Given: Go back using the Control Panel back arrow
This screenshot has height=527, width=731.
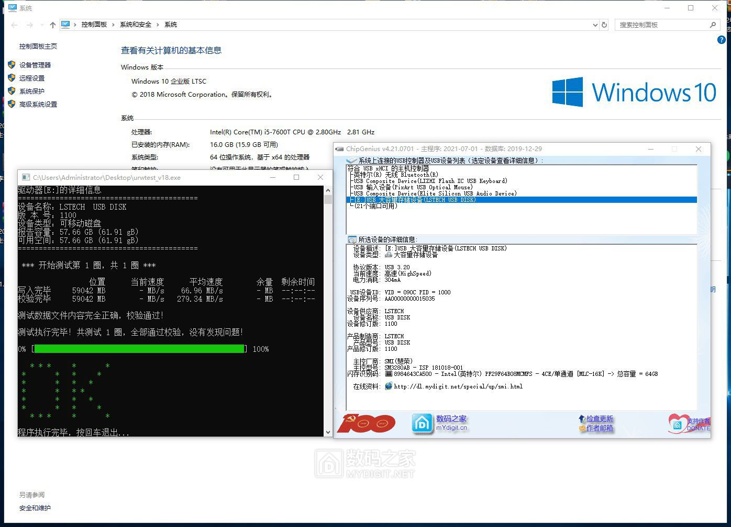Looking at the screenshot, I should (x=14, y=25).
